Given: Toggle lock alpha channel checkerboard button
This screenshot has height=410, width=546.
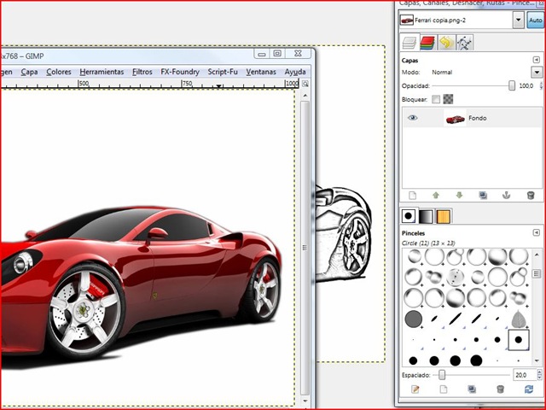Looking at the screenshot, I should click(448, 99).
